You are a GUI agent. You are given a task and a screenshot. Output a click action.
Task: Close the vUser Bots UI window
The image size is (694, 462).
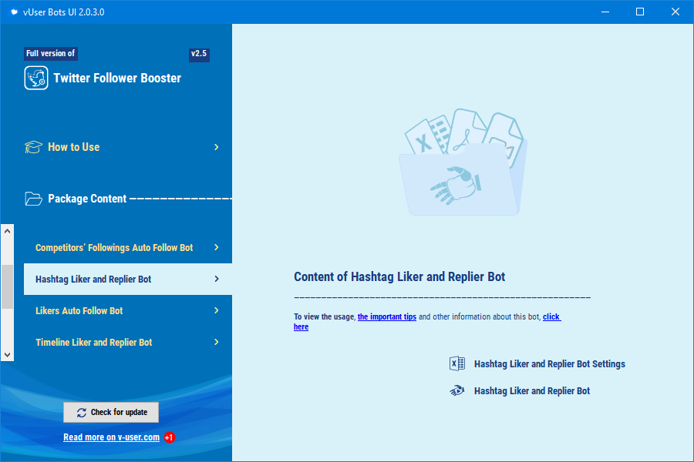tap(675, 12)
